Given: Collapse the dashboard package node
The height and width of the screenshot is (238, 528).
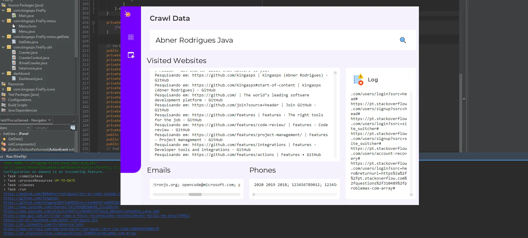Looking at the screenshot, I should coord(3,73).
